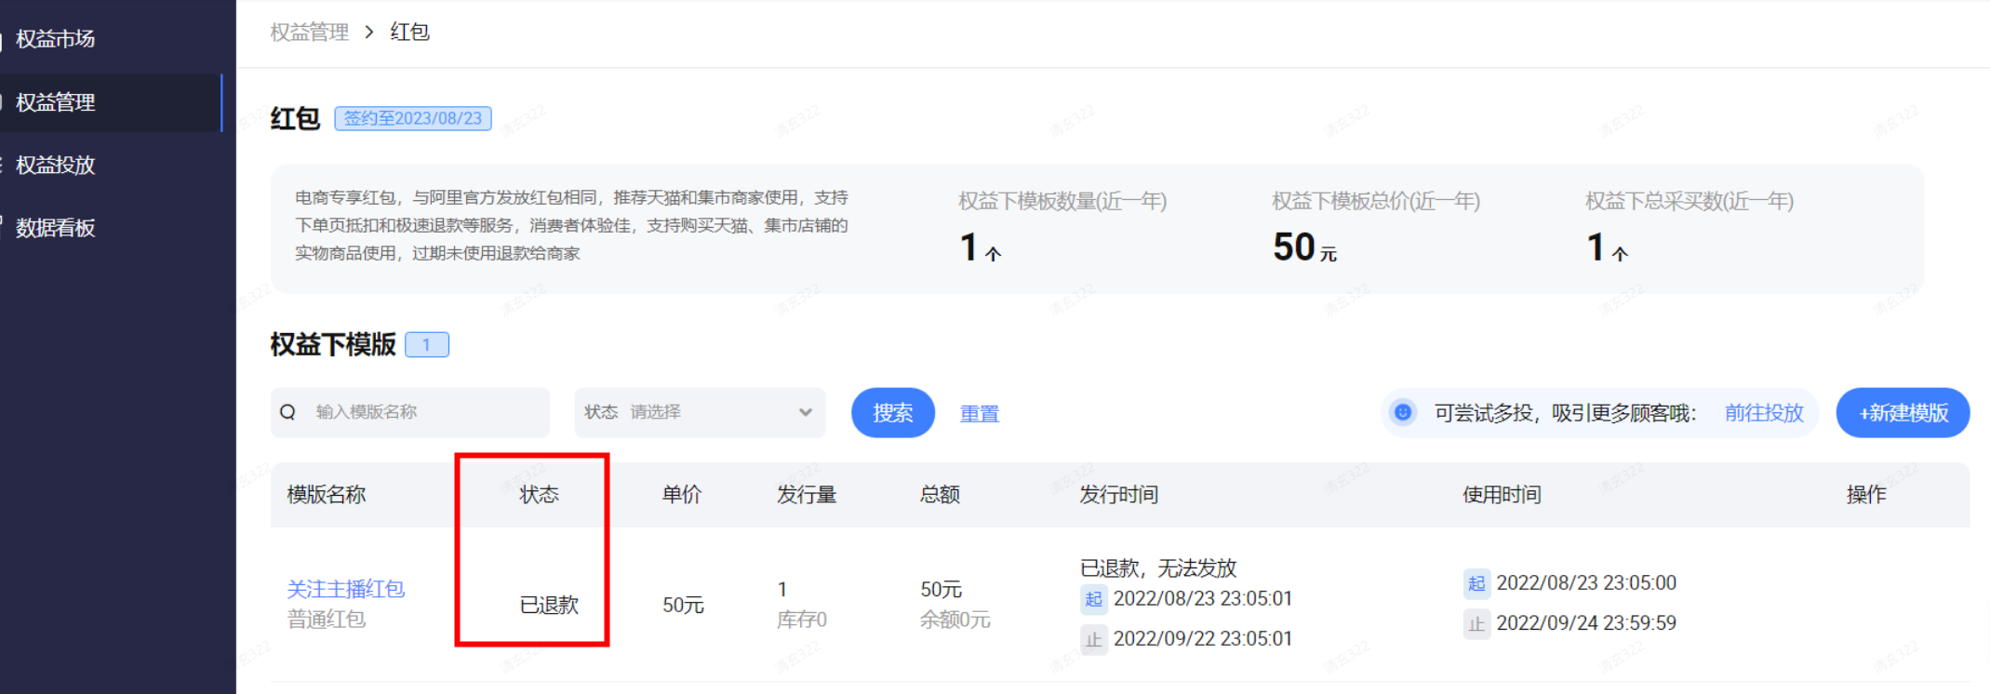
Task: Click the 2022/09/24 23:59:59 end time
Action: pos(1586,623)
